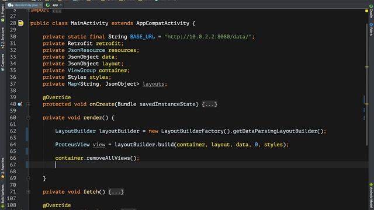Click the BASE_URL constant
This screenshot has height=210, width=374.
point(143,37)
